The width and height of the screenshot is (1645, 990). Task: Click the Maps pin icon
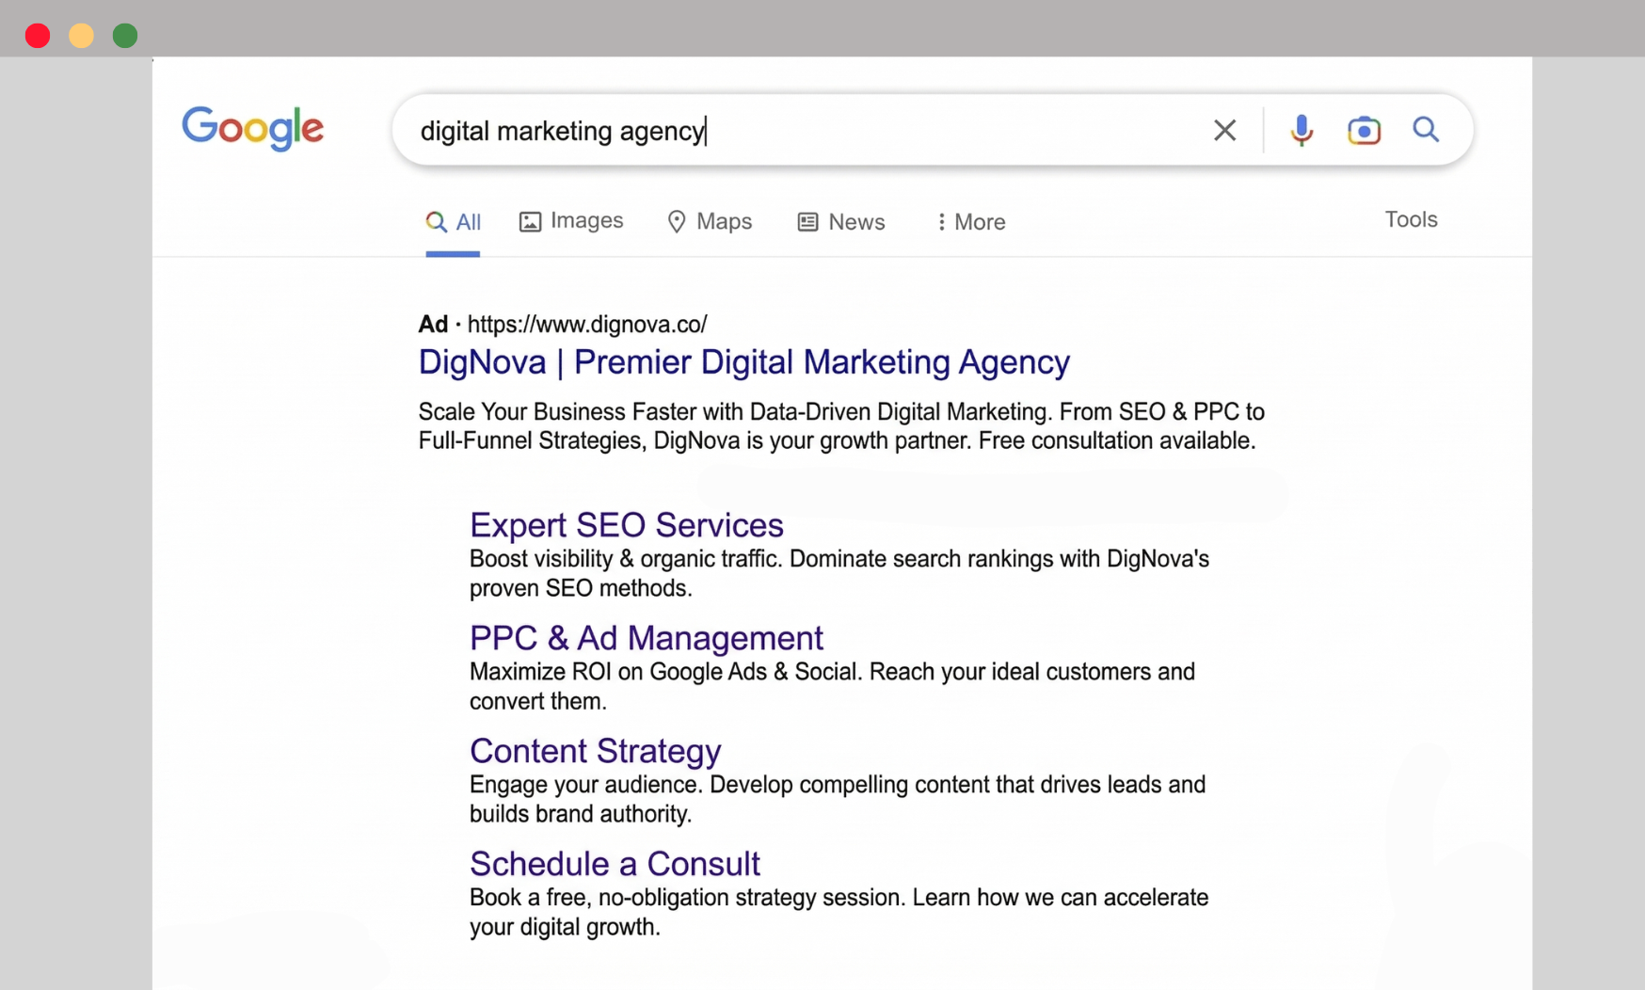[679, 221]
